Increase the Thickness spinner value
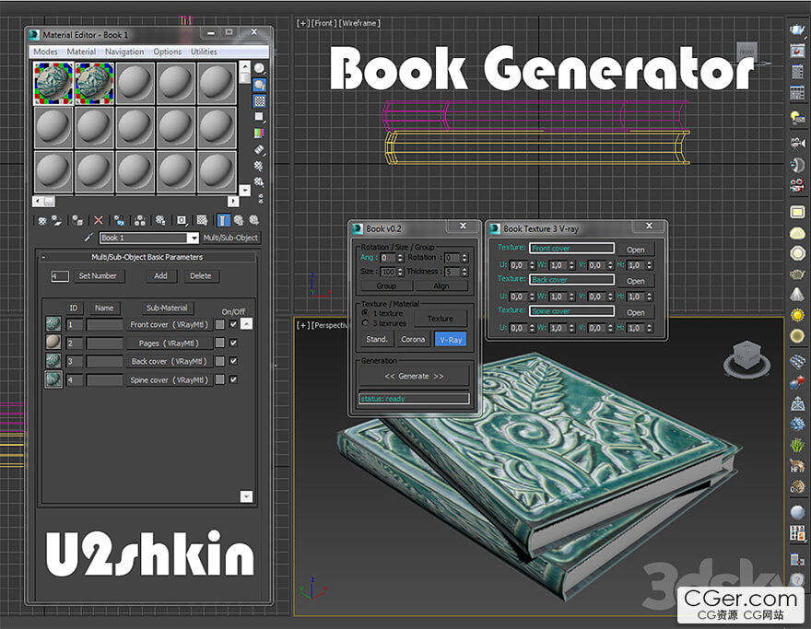Image resolution: width=811 pixels, height=629 pixels. [464, 269]
